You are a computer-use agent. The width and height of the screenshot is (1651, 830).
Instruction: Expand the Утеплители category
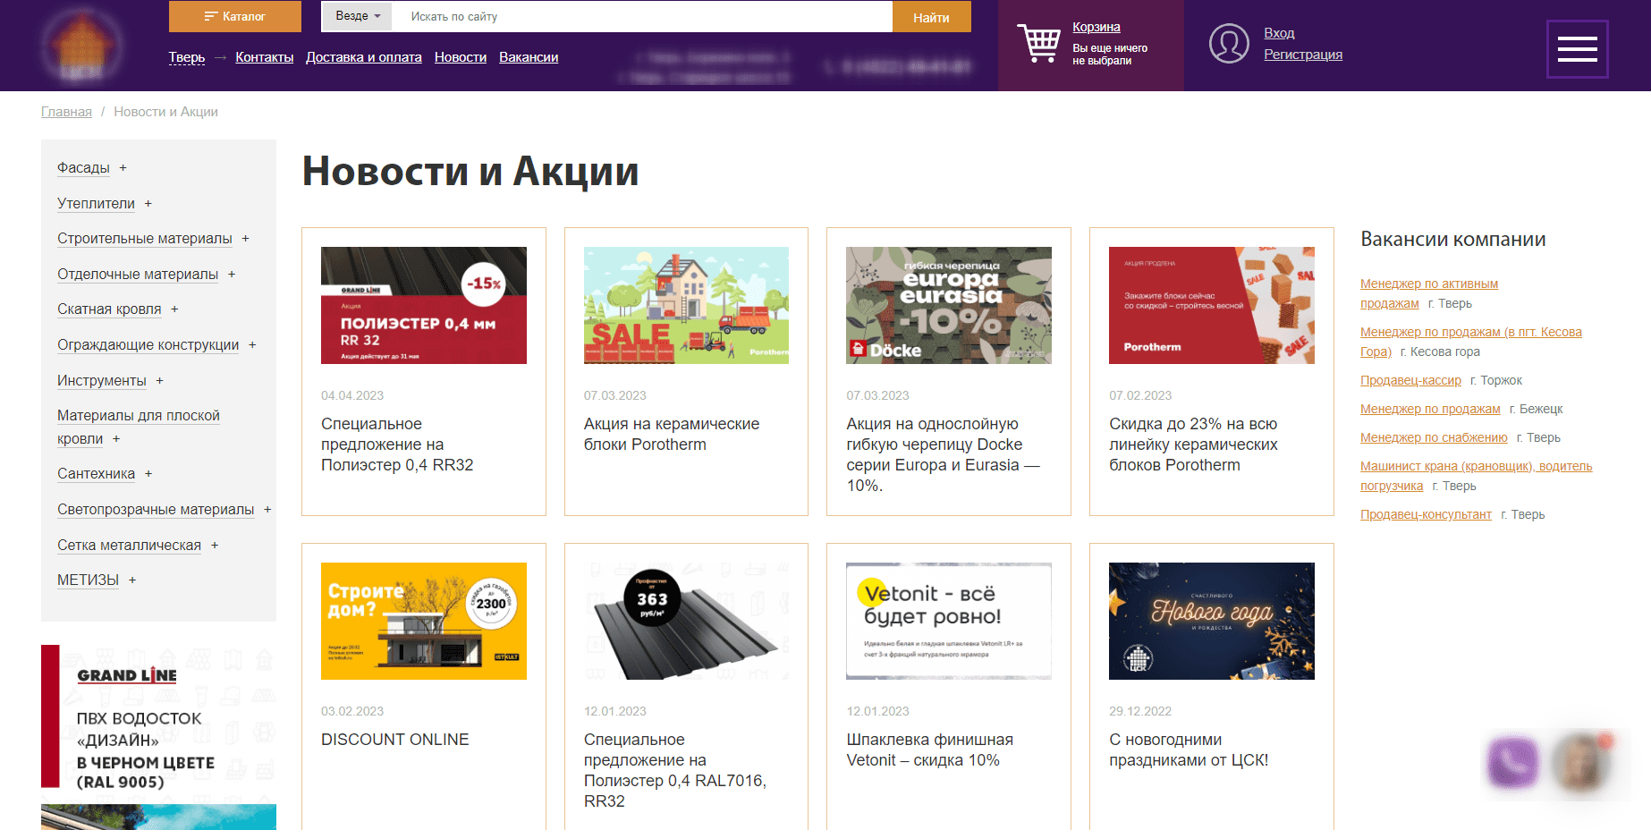pos(148,204)
